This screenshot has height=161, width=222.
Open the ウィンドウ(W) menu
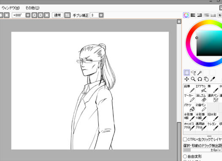point(11,8)
